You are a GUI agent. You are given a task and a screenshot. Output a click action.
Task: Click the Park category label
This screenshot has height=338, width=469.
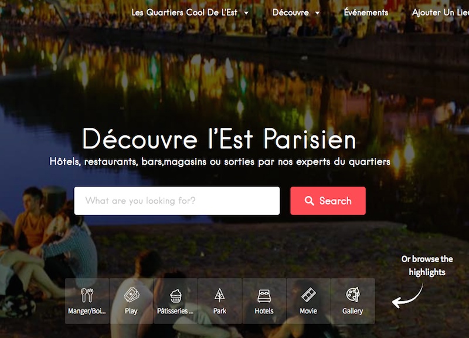click(x=220, y=311)
